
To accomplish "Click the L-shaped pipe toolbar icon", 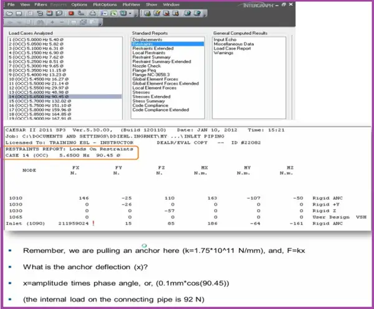I will pos(81,13).
